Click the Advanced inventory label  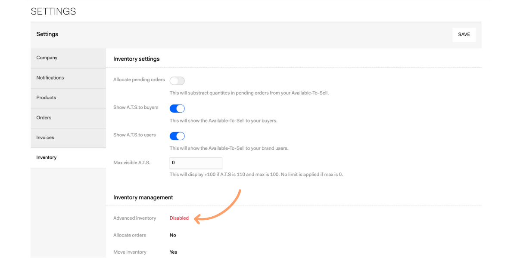[134, 218]
